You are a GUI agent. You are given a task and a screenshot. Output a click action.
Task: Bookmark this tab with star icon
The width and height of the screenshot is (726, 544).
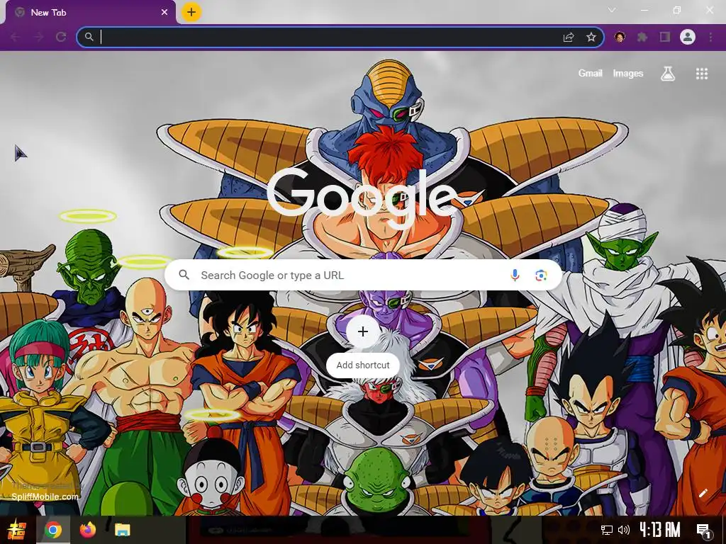(591, 37)
